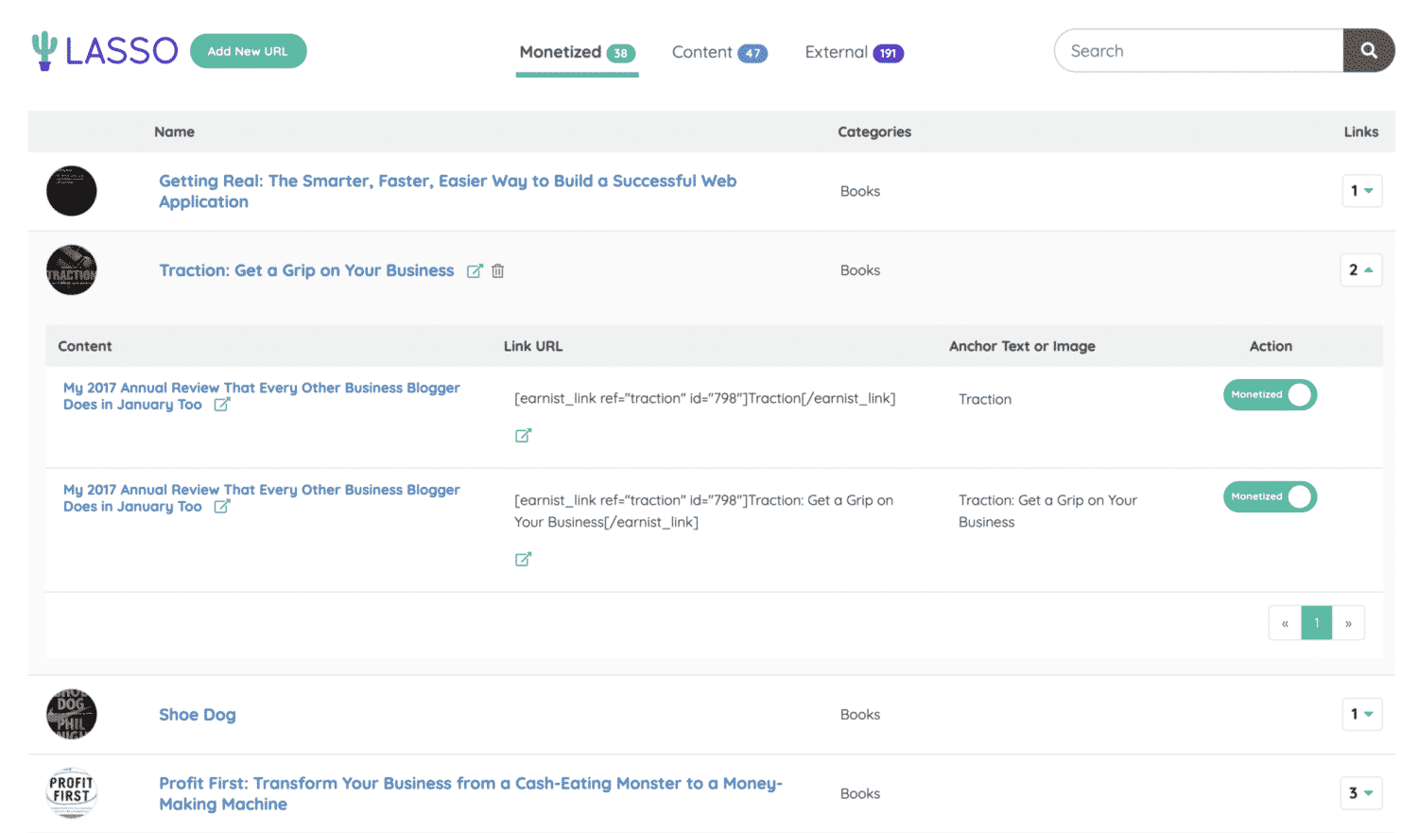The width and height of the screenshot is (1418, 833).
Task: Click the Shoe Dog thumbnail
Action: 72,715
